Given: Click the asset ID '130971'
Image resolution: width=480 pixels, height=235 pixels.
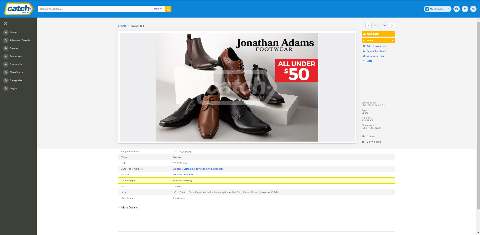Looking at the screenshot, I should point(177,187).
